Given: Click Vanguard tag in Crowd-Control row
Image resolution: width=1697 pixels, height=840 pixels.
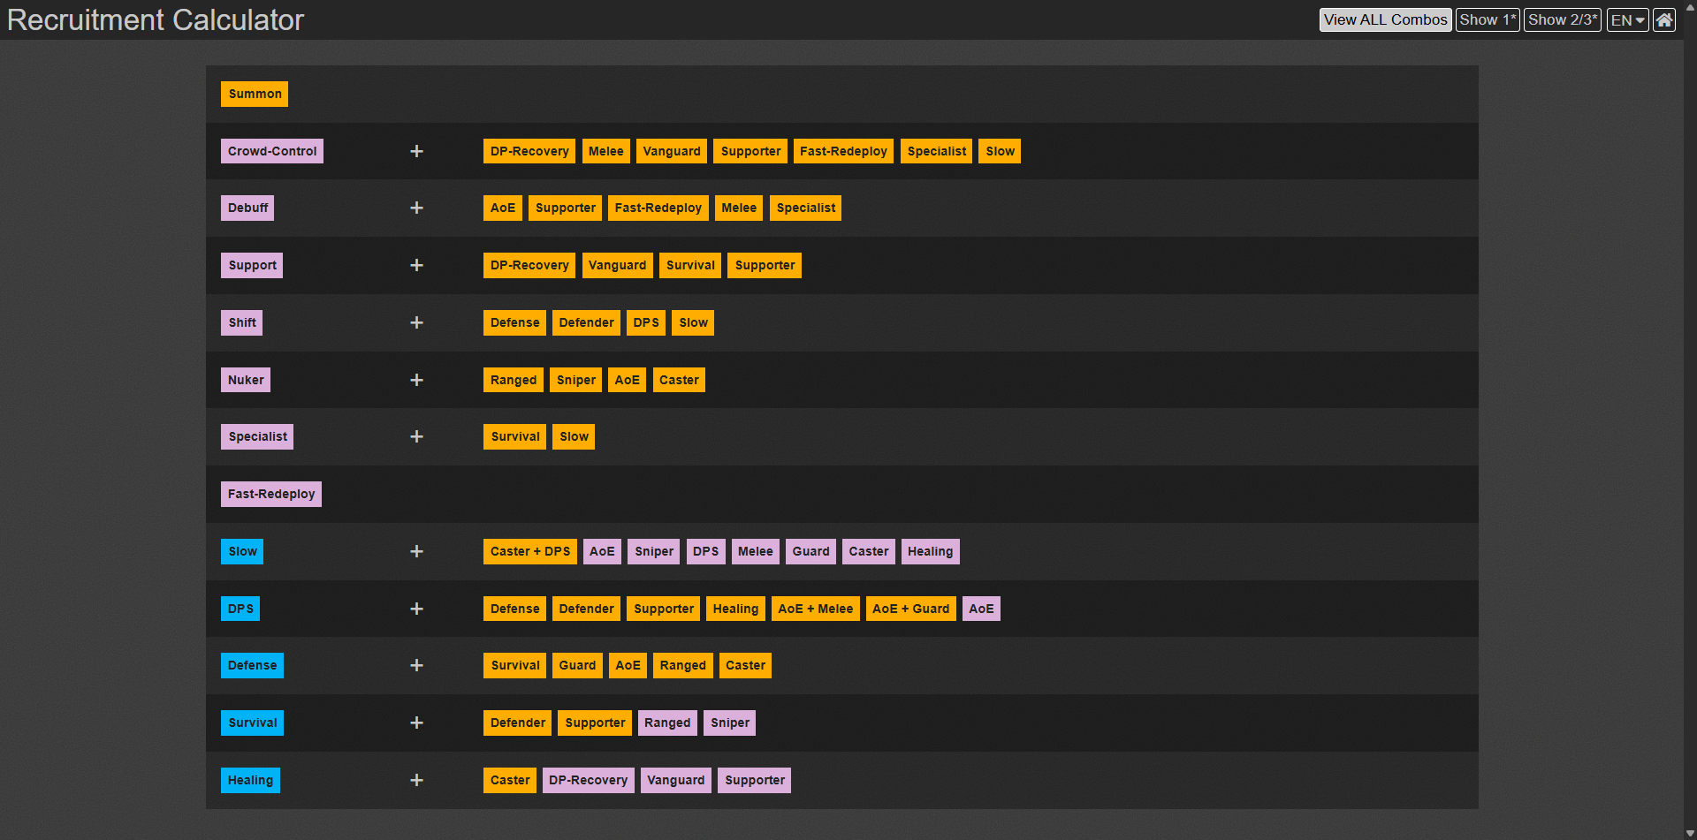Looking at the screenshot, I should pos(672,151).
